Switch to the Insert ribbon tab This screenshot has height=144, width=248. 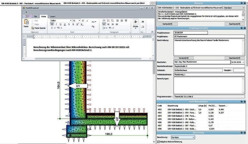(53, 16)
